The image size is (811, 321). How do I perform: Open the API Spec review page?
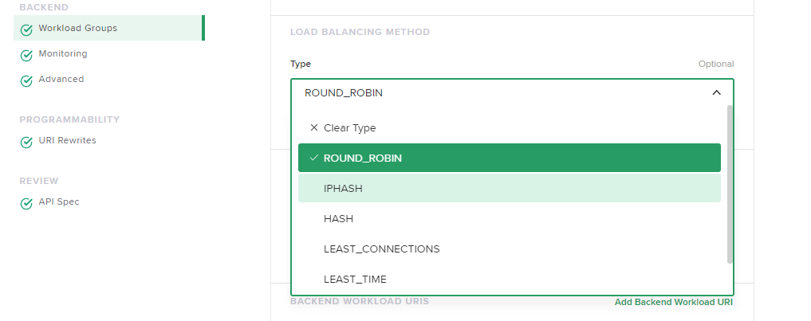point(58,202)
